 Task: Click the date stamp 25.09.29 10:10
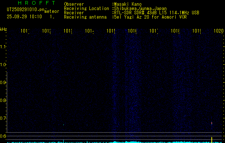tap(24, 16)
